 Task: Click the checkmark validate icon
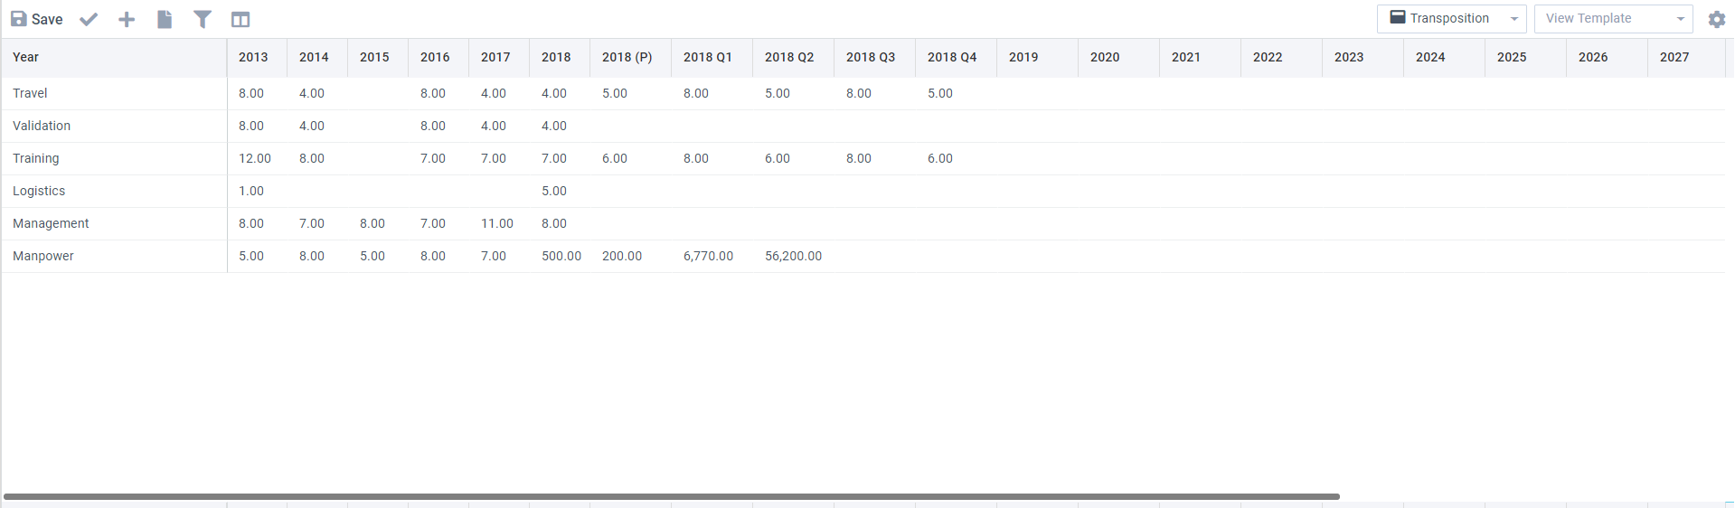click(89, 19)
